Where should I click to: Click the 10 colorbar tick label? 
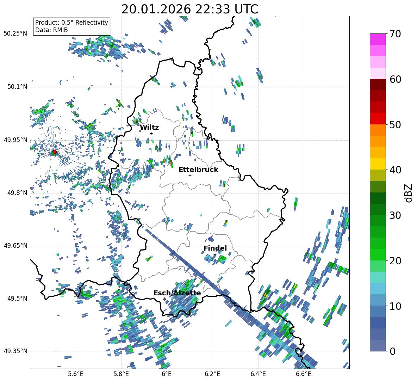click(395, 306)
